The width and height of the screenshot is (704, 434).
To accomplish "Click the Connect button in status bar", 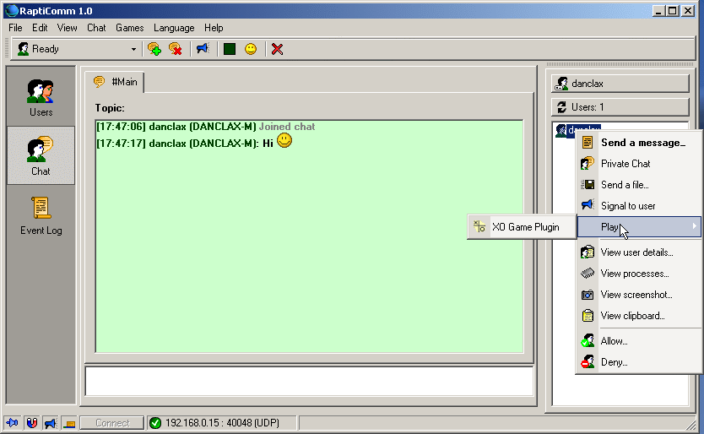I will [112, 423].
